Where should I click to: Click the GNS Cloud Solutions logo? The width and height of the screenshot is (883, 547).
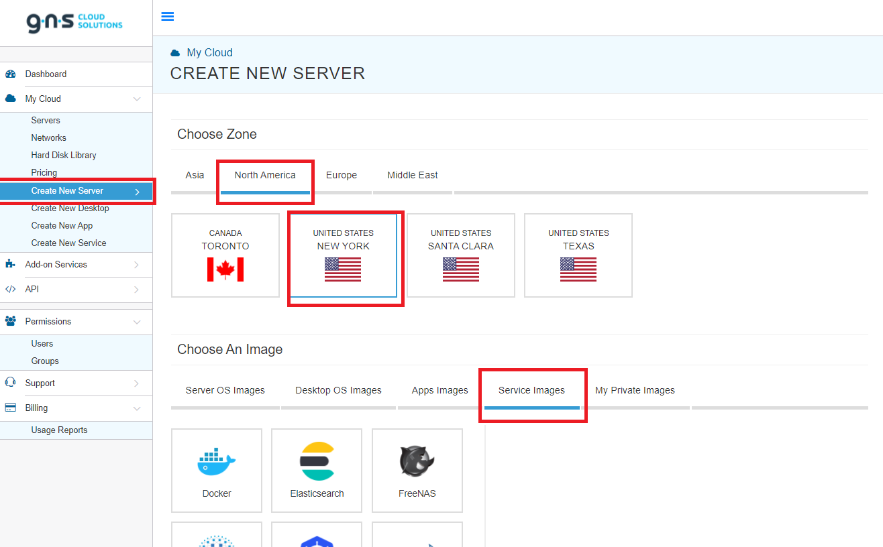[x=74, y=22]
